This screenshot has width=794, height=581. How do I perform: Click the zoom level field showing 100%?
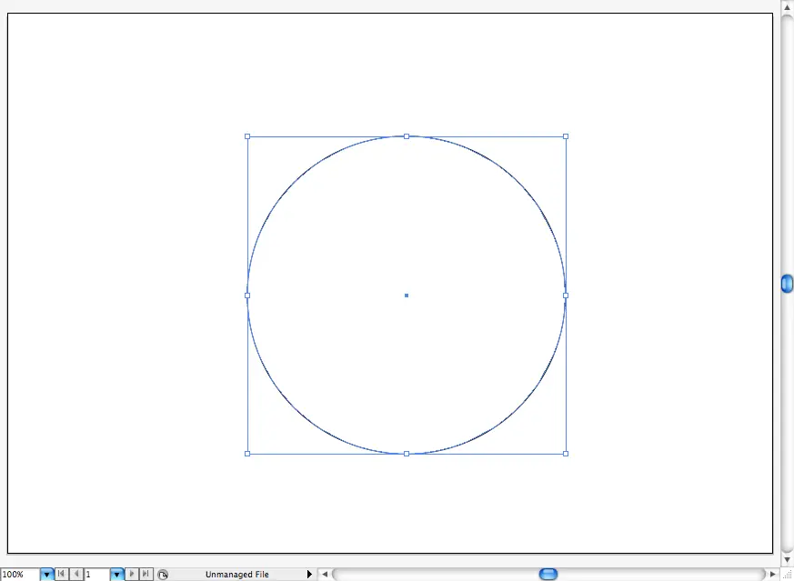pyautogui.click(x=20, y=575)
